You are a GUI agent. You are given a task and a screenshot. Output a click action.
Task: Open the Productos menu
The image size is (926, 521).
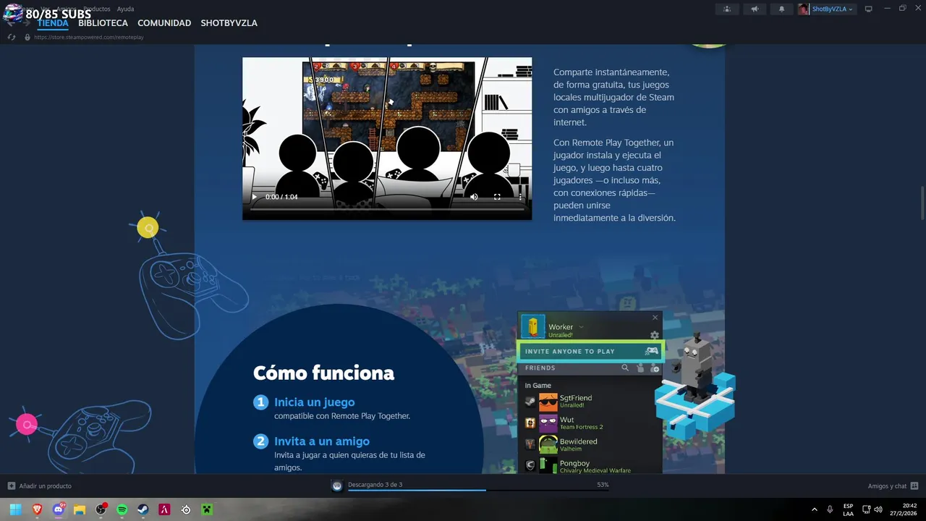[x=97, y=9]
